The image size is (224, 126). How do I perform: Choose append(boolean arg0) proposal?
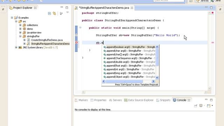point(129,47)
